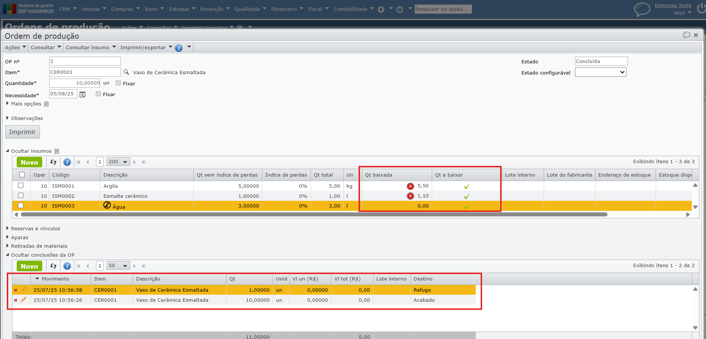
Task: Open the help question mark in top bar
Action: (x=400, y=10)
